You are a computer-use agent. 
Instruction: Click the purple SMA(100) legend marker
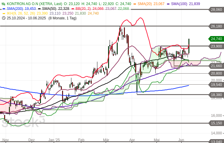(x=168, y=4)
